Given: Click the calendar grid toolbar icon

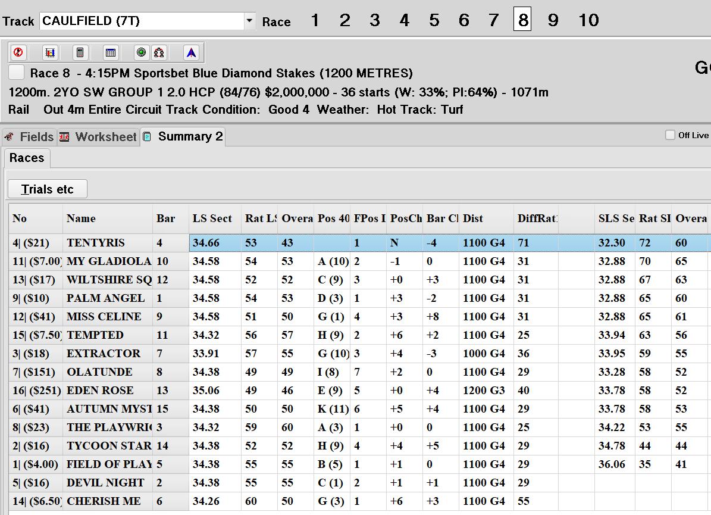Looking at the screenshot, I should pyautogui.click(x=111, y=52).
